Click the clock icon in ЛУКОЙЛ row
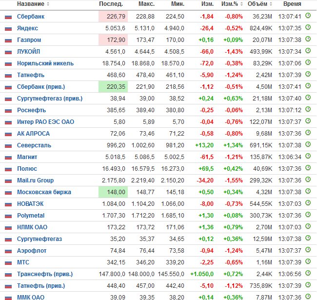Image resolution: width=317 pixels, height=300 pixels. 308,51
